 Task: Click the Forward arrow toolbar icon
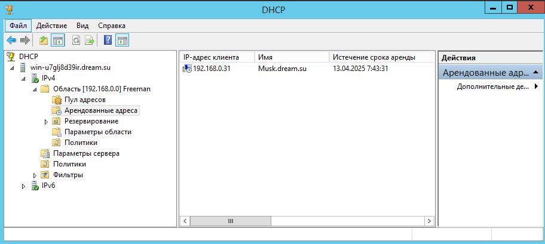coord(25,41)
